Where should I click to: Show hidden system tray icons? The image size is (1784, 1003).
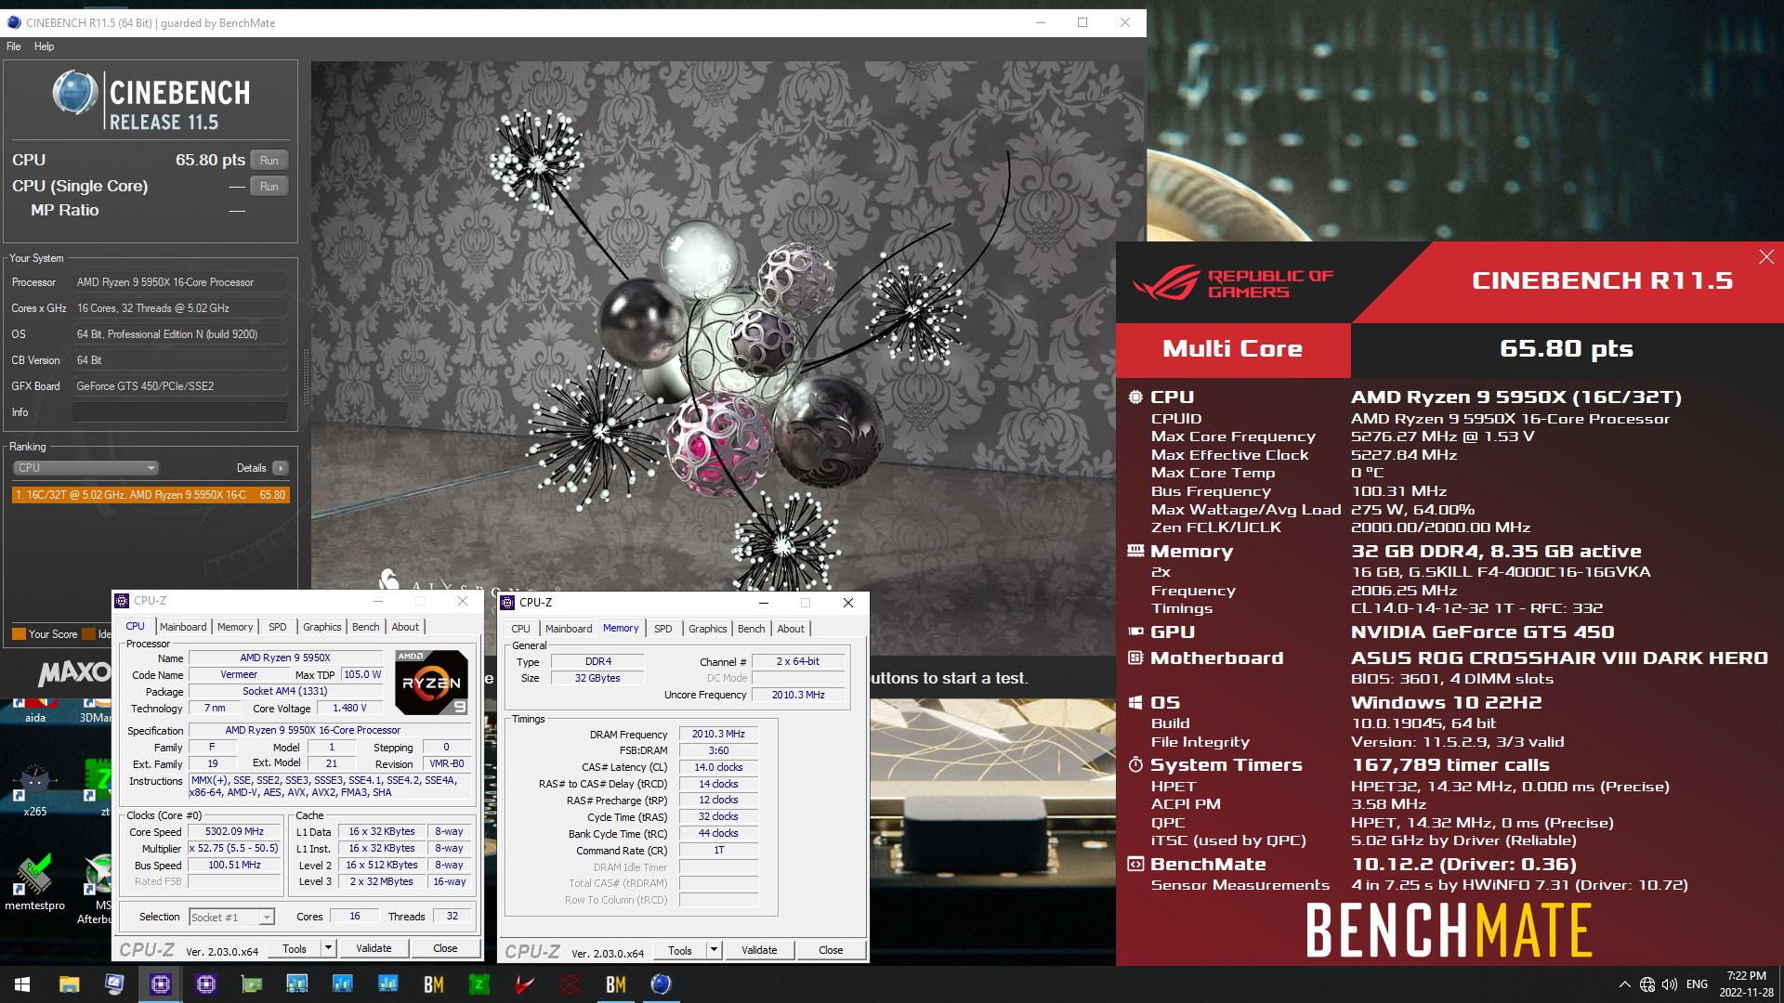click(x=1624, y=984)
